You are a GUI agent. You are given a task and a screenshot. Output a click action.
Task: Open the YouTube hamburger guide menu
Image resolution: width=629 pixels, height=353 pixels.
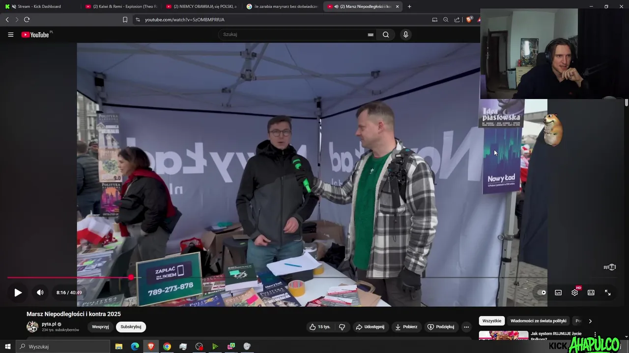[x=11, y=34]
